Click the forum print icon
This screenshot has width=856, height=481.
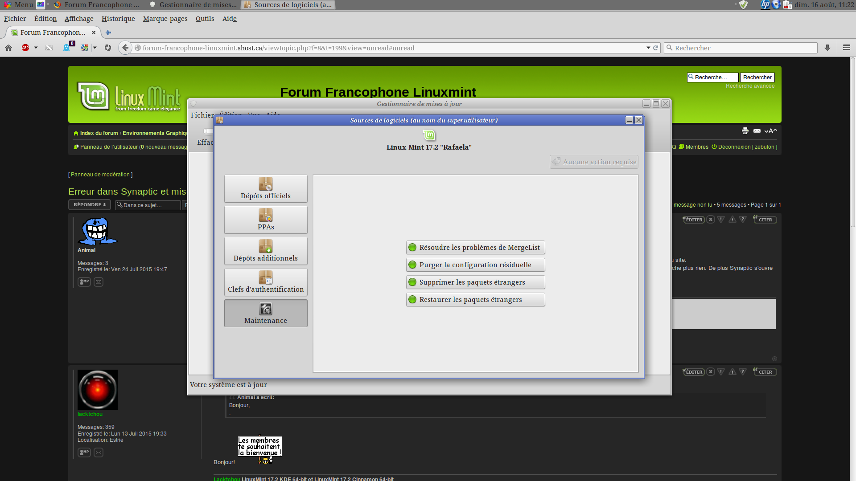pyautogui.click(x=745, y=131)
